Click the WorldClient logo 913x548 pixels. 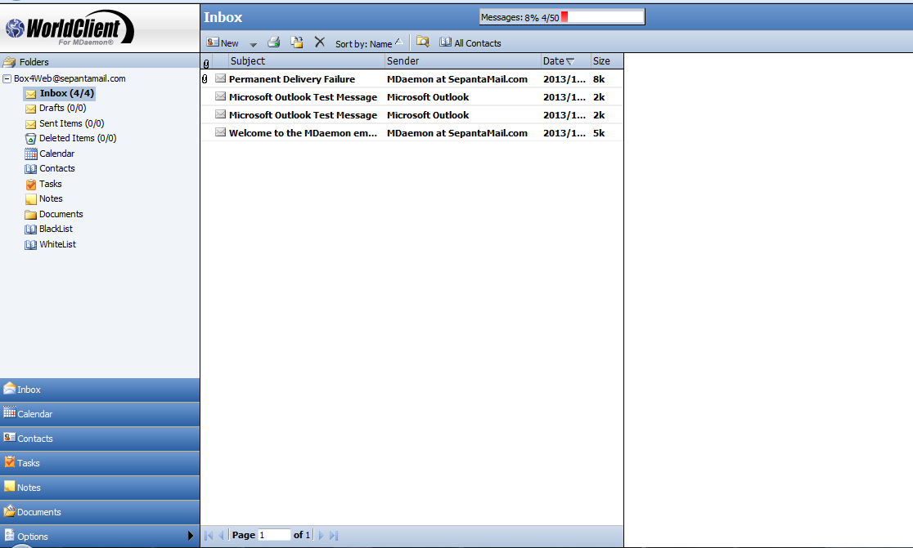point(70,28)
